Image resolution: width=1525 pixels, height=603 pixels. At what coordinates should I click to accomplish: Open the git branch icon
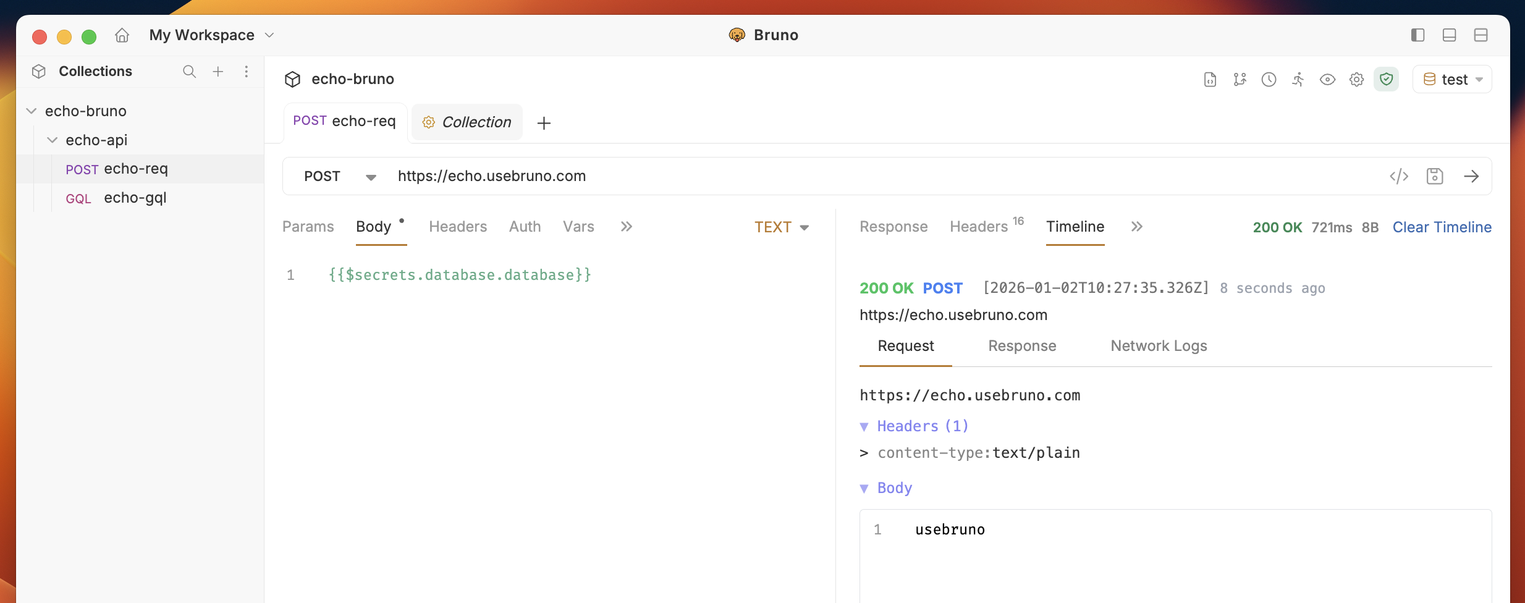pos(1240,79)
